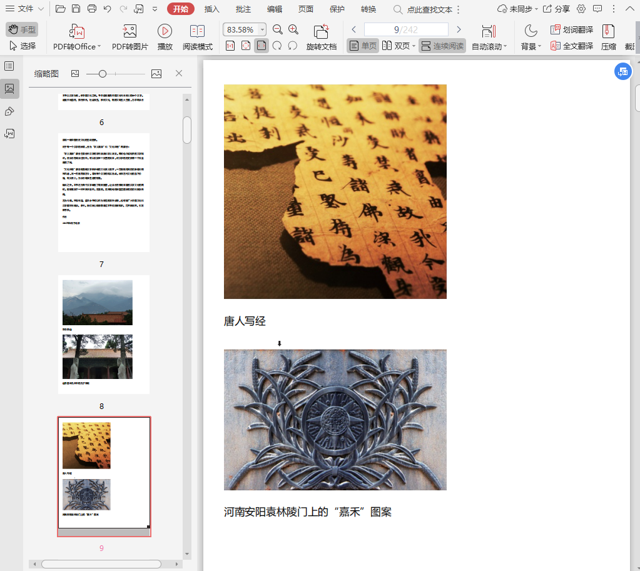This screenshot has width=640, height=571.
Task: Open the bottom left-sidebar document icon
Action: pos(9,133)
